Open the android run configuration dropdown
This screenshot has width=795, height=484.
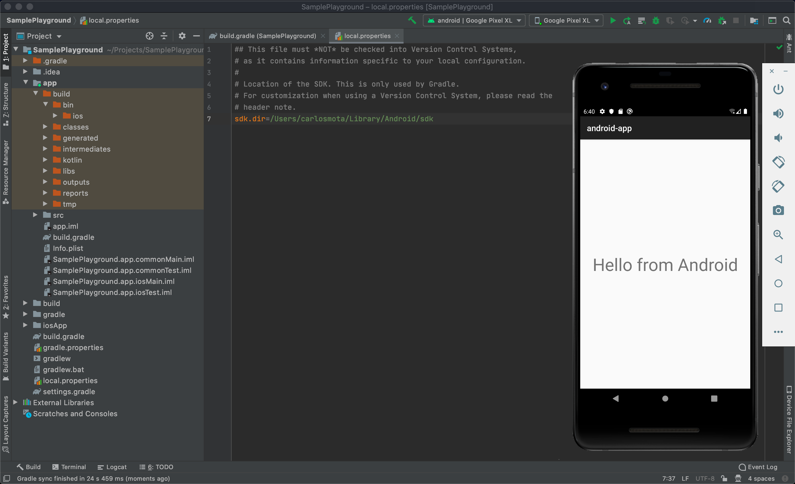474,21
